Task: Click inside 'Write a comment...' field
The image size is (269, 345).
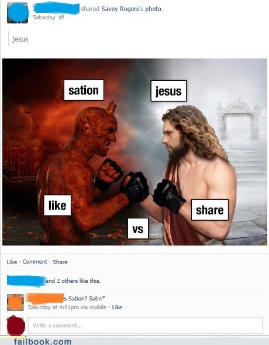Action: coord(145,326)
